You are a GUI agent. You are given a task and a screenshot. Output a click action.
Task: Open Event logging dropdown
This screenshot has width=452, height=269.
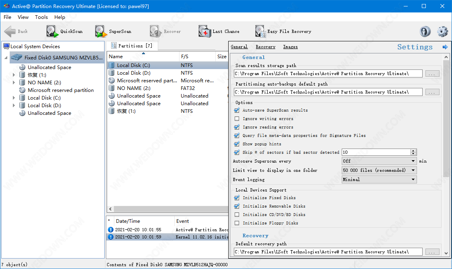[379, 179]
